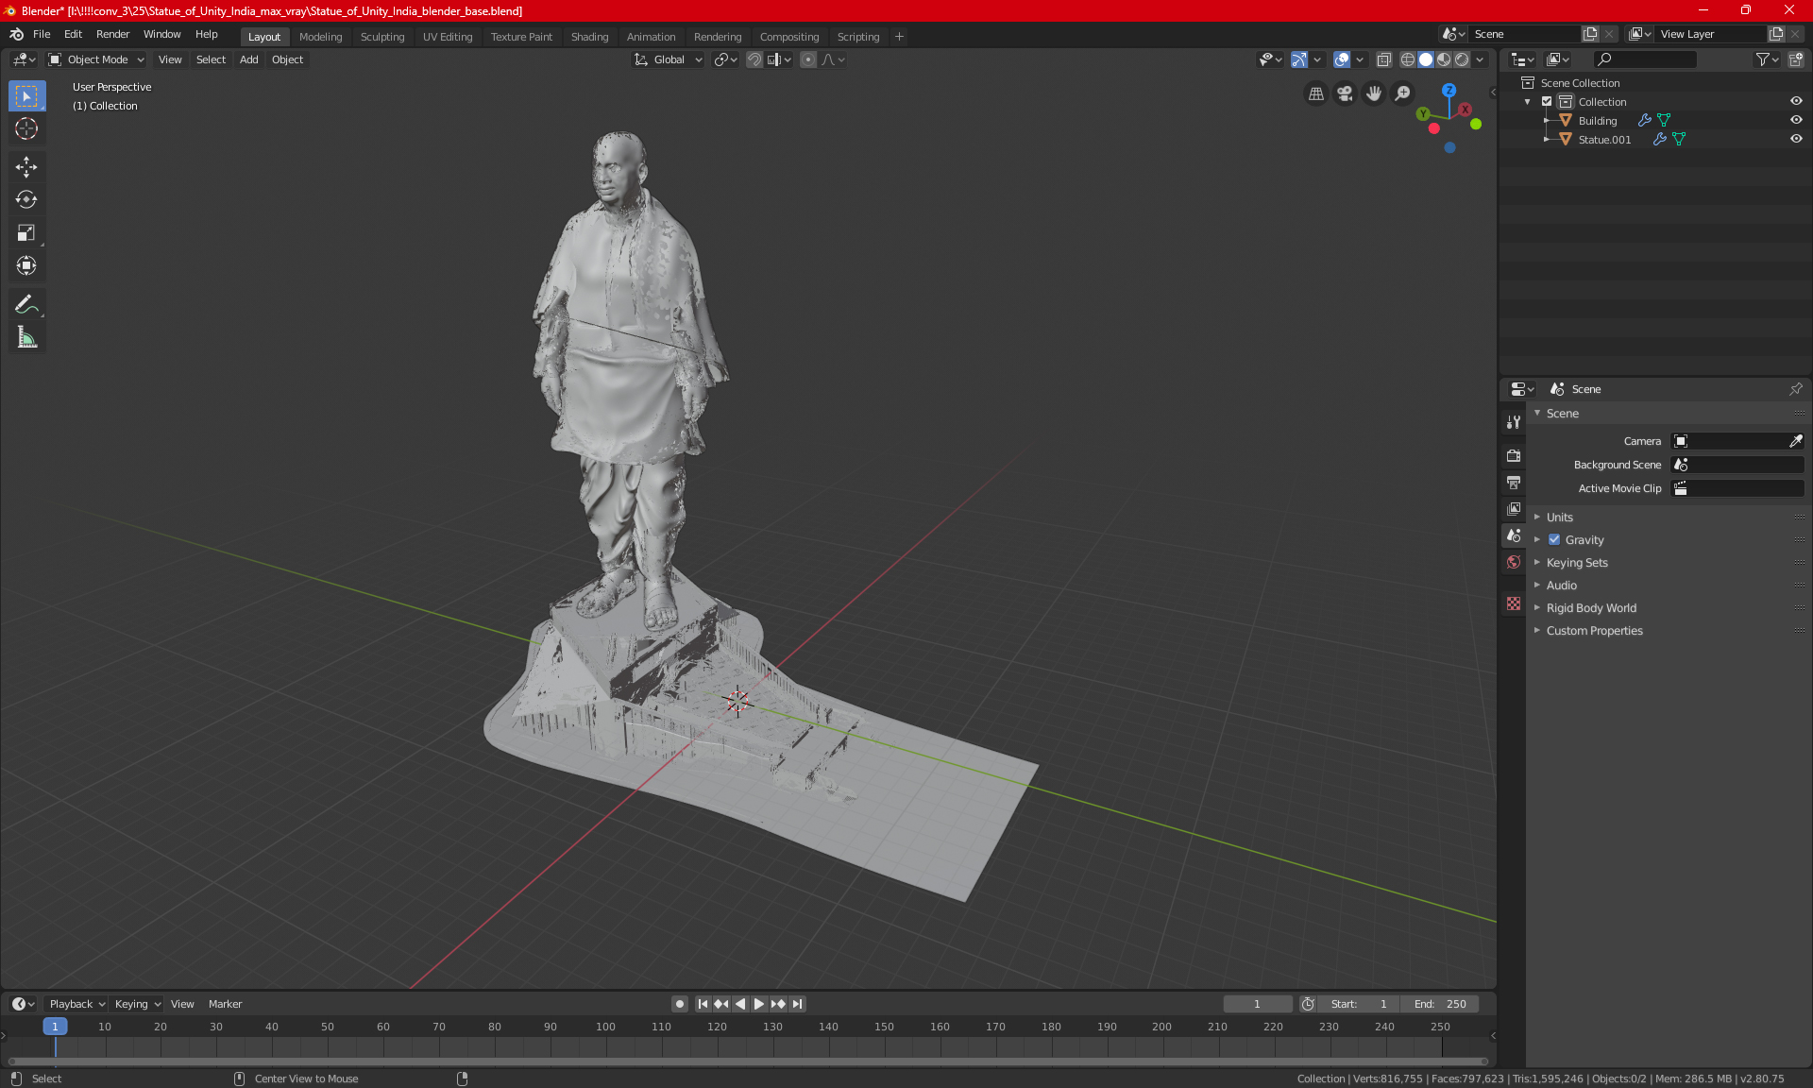This screenshot has height=1088, width=1813.
Task: Jump to the timeline start frame
Action: click(x=703, y=1004)
